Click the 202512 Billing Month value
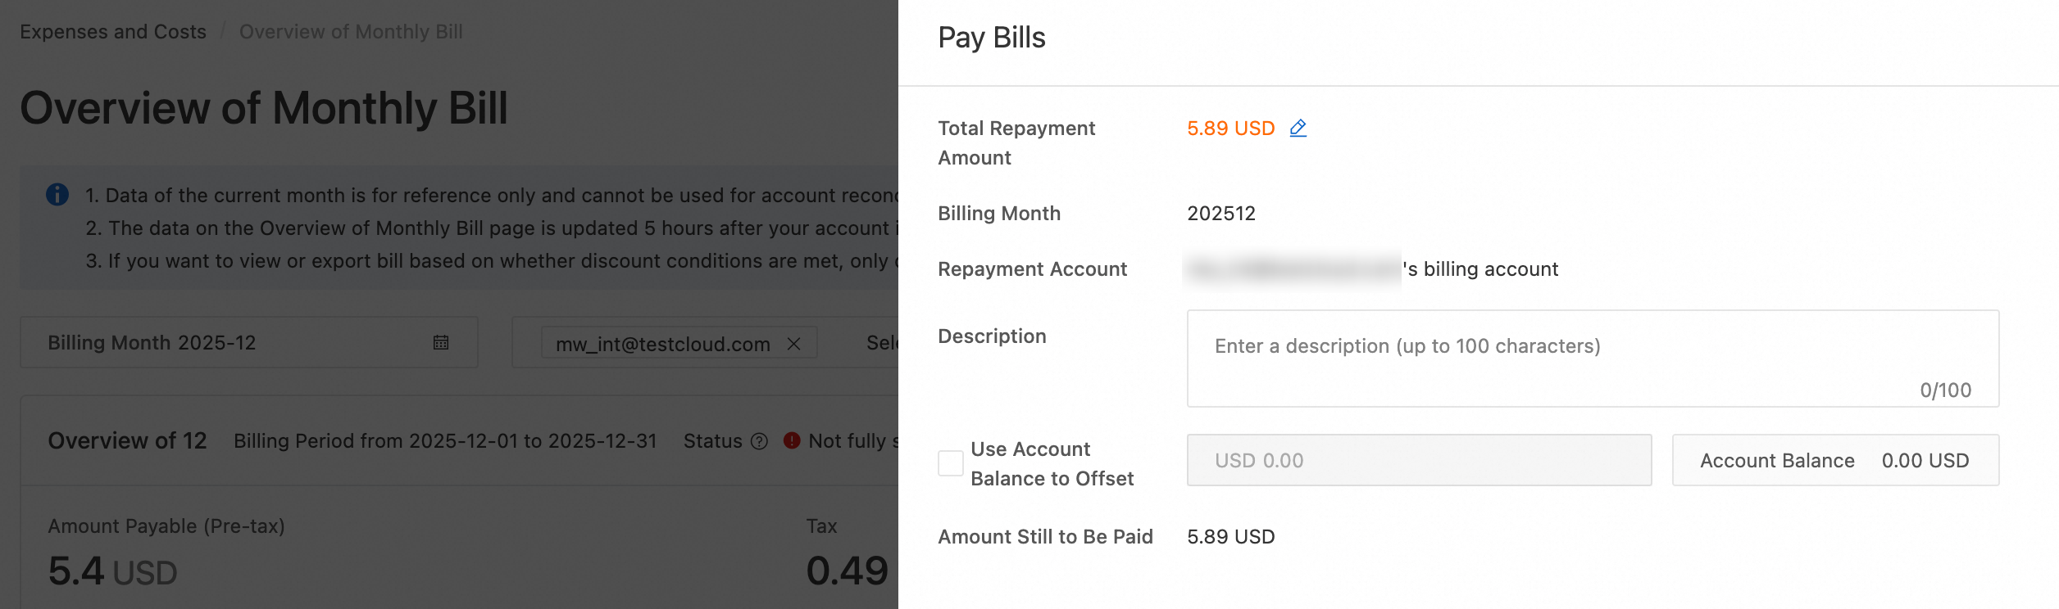The width and height of the screenshot is (2059, 609). click(x=1220, y=214)
